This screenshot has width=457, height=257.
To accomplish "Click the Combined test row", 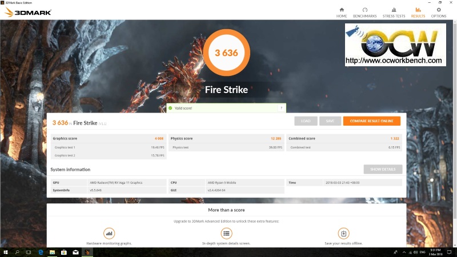I will pyautogui.click(x=344, y=147).
